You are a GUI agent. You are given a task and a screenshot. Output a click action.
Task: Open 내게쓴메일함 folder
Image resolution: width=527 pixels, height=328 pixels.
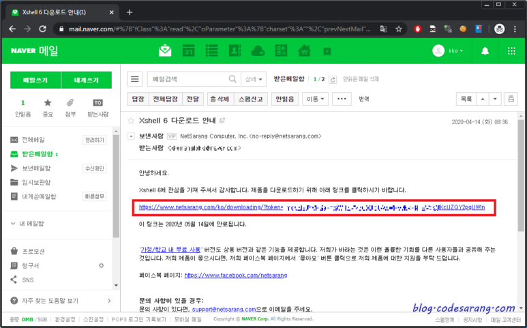tap(39, 196)
